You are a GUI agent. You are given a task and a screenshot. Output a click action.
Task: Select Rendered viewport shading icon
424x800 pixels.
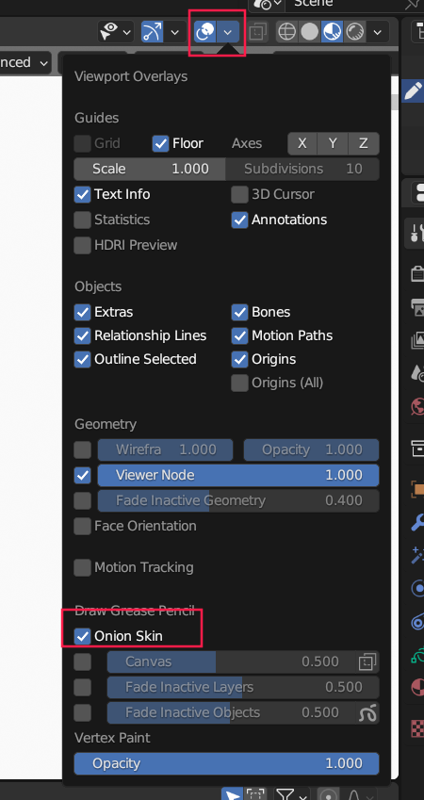point(354,32)
